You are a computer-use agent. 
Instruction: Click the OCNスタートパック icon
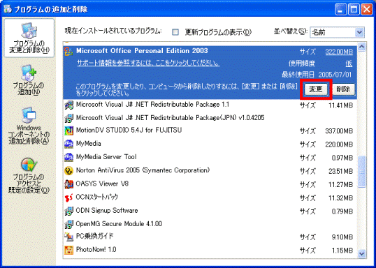pos(68,198)
